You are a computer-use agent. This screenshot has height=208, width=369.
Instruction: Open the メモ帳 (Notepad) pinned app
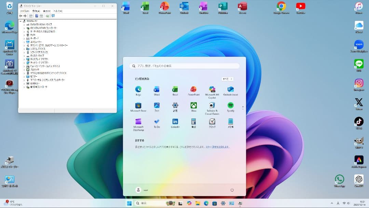click(230, 121)
